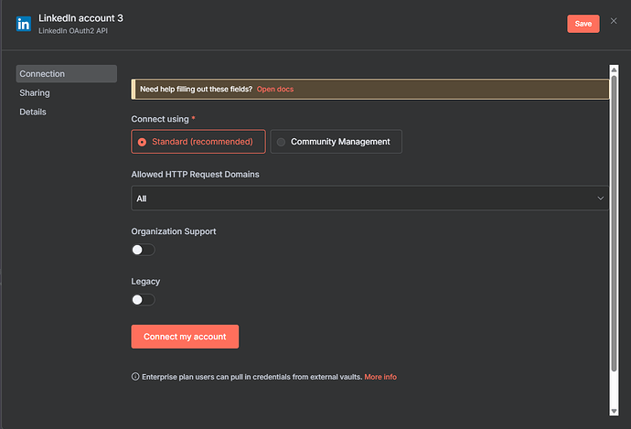The image size is (631, 429).
Task: Turn on the Legacy switch
Action: (x=144, y=299)
